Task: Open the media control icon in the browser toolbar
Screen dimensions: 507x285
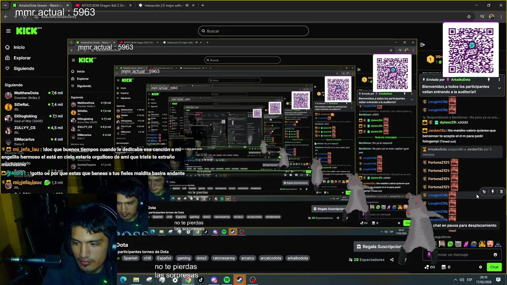Action: [x=482, y=17]
